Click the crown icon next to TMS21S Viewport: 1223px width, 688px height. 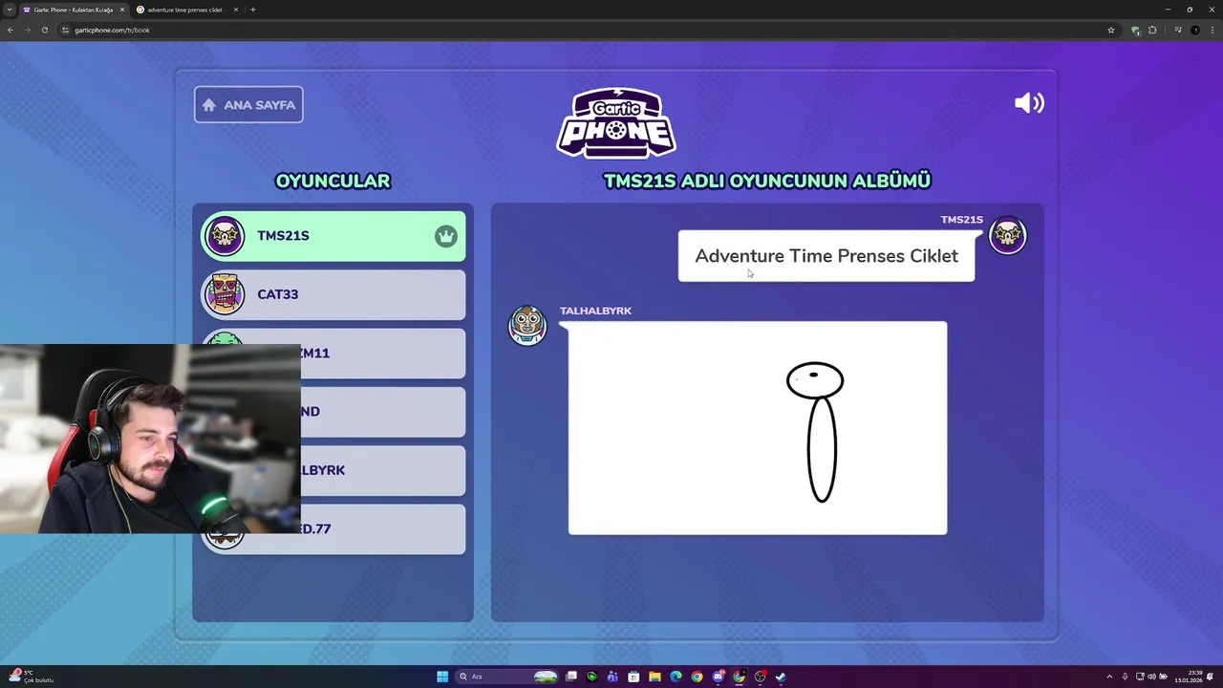tap(445, 236)
